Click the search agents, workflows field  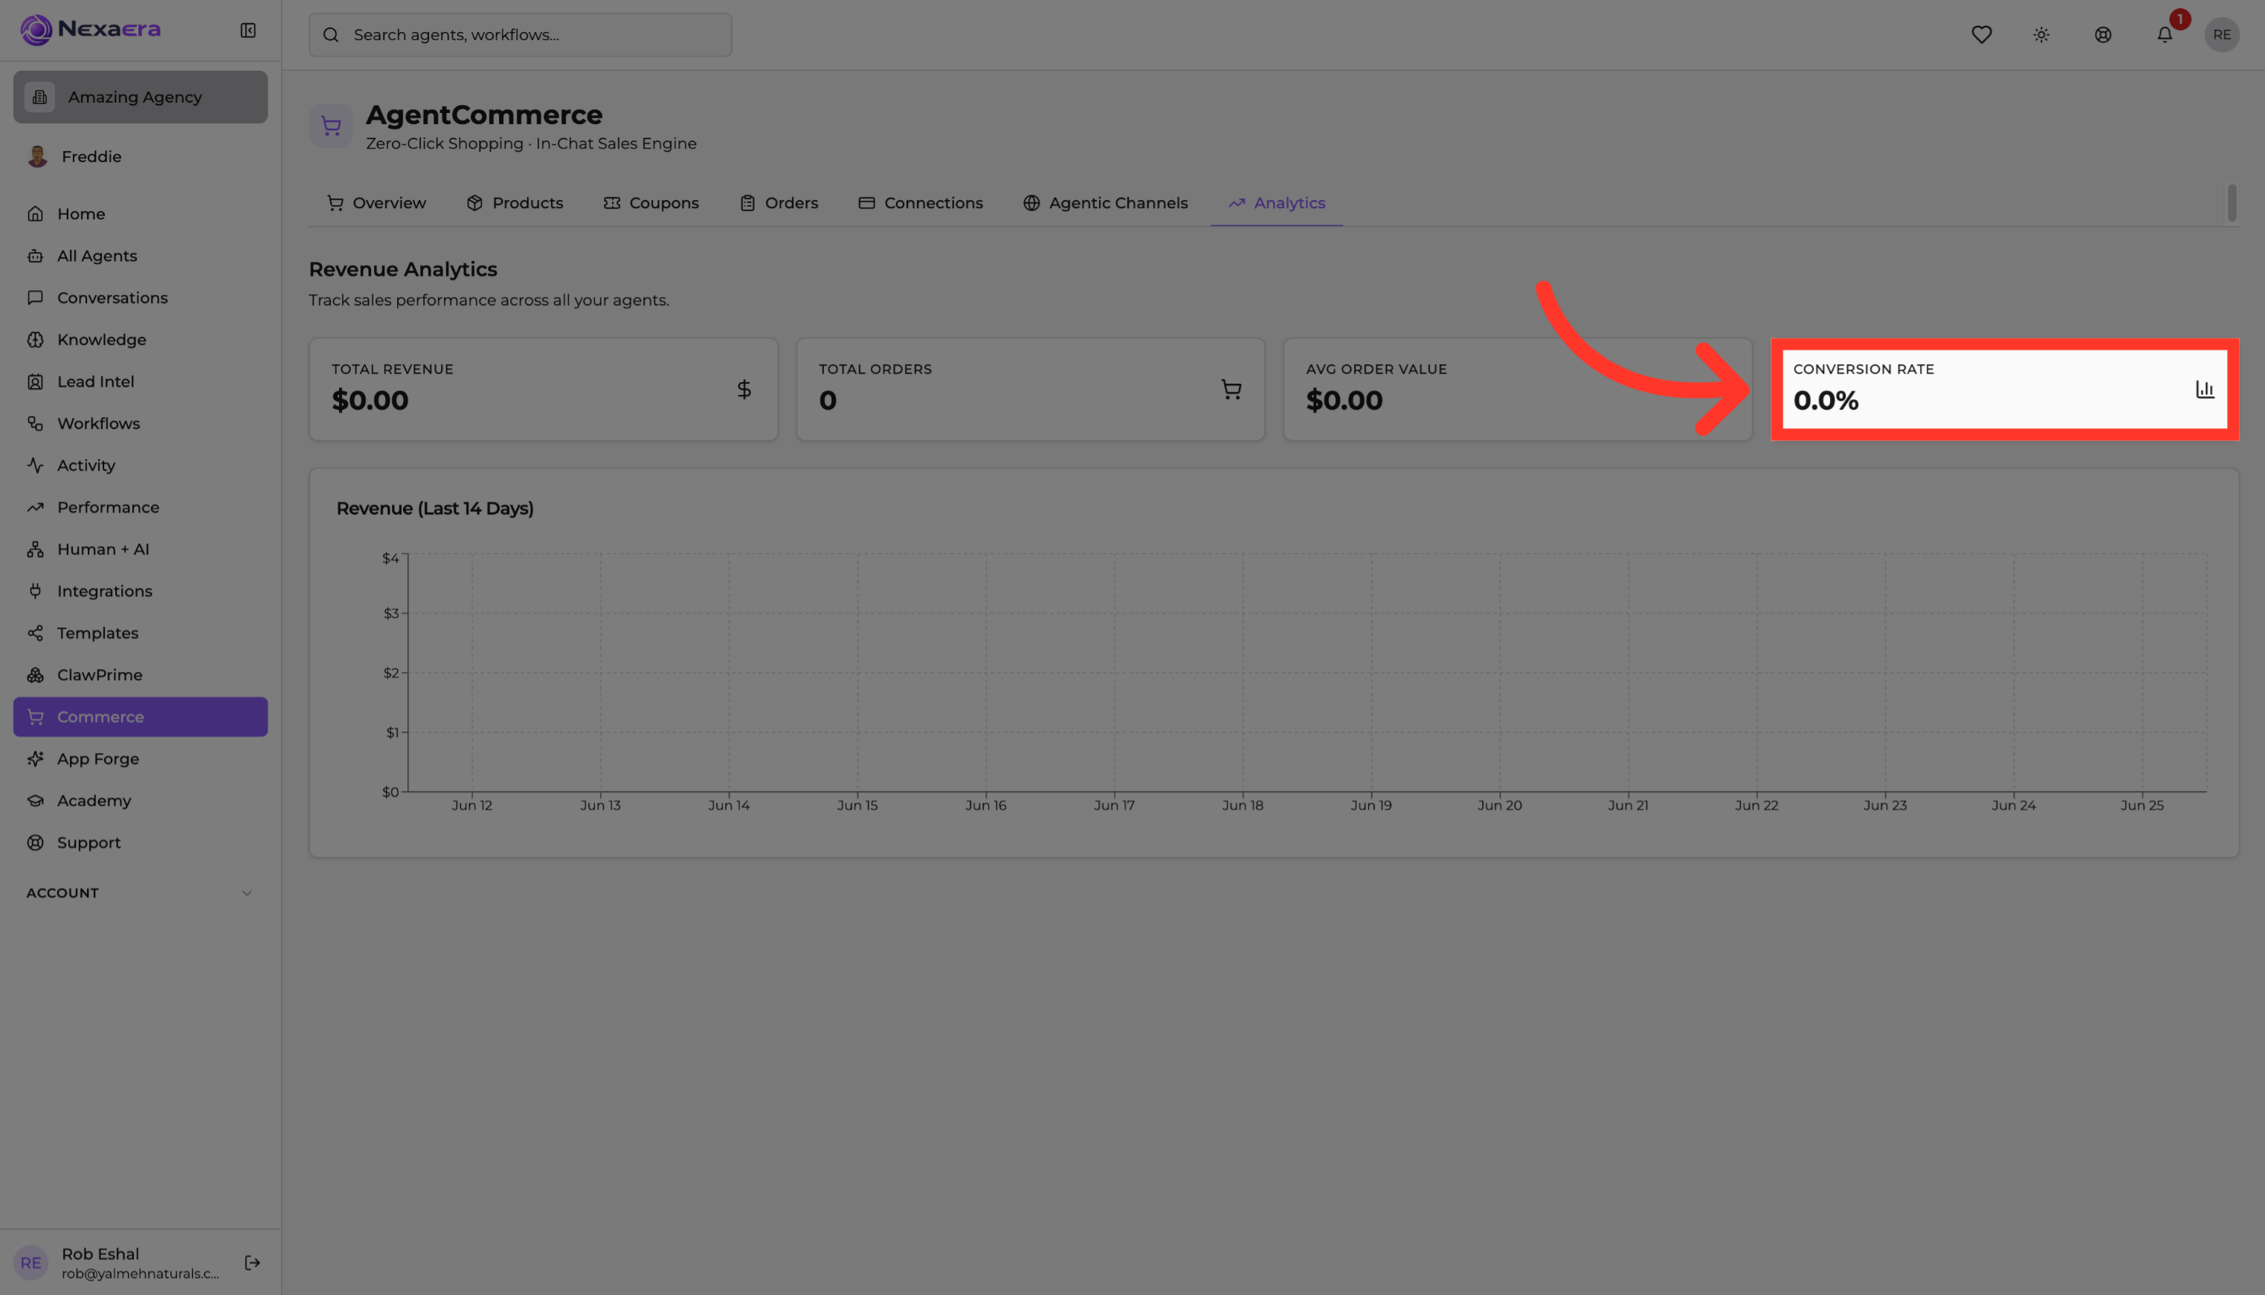tap(521, 35)
